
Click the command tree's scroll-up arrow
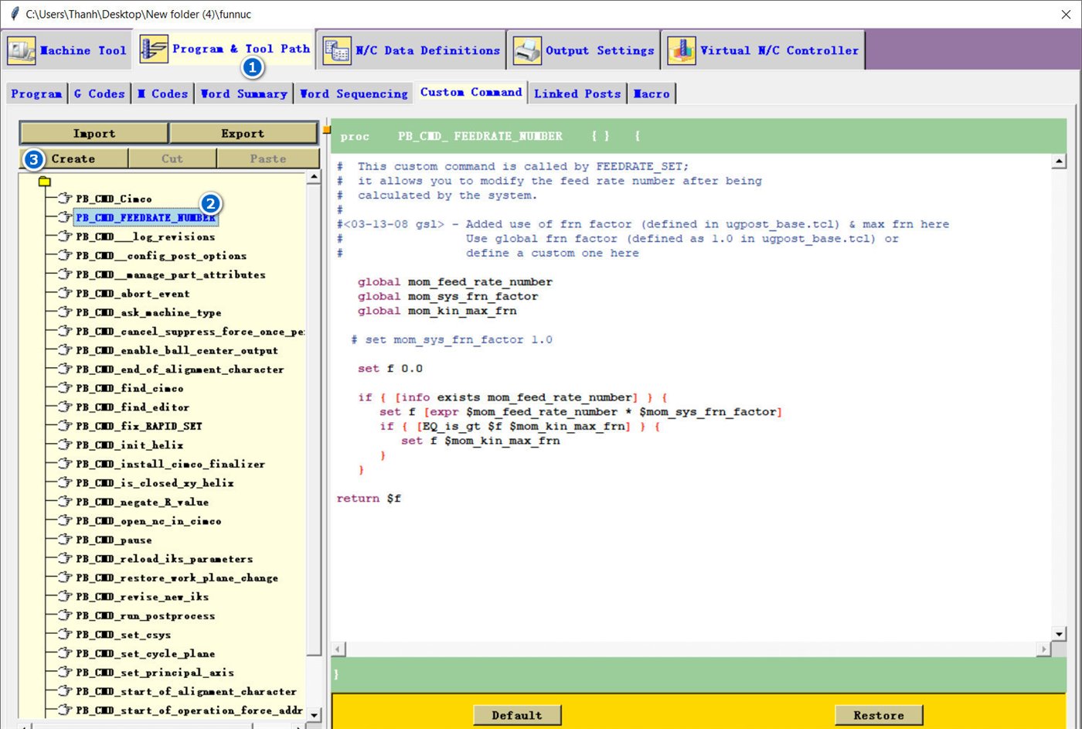pyautogui.click(x=314, y=177)
